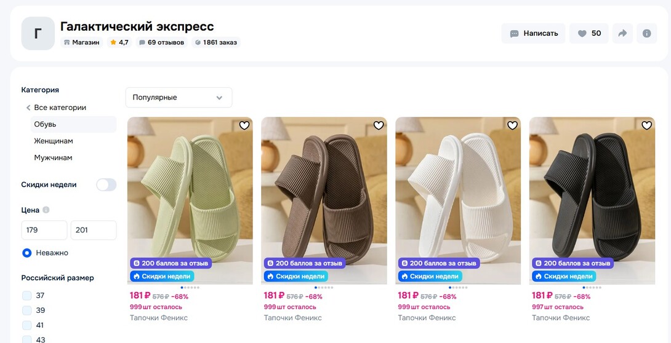Click heart icon on white slippers
The image size is (671, 343).
[x=512, y=125]
